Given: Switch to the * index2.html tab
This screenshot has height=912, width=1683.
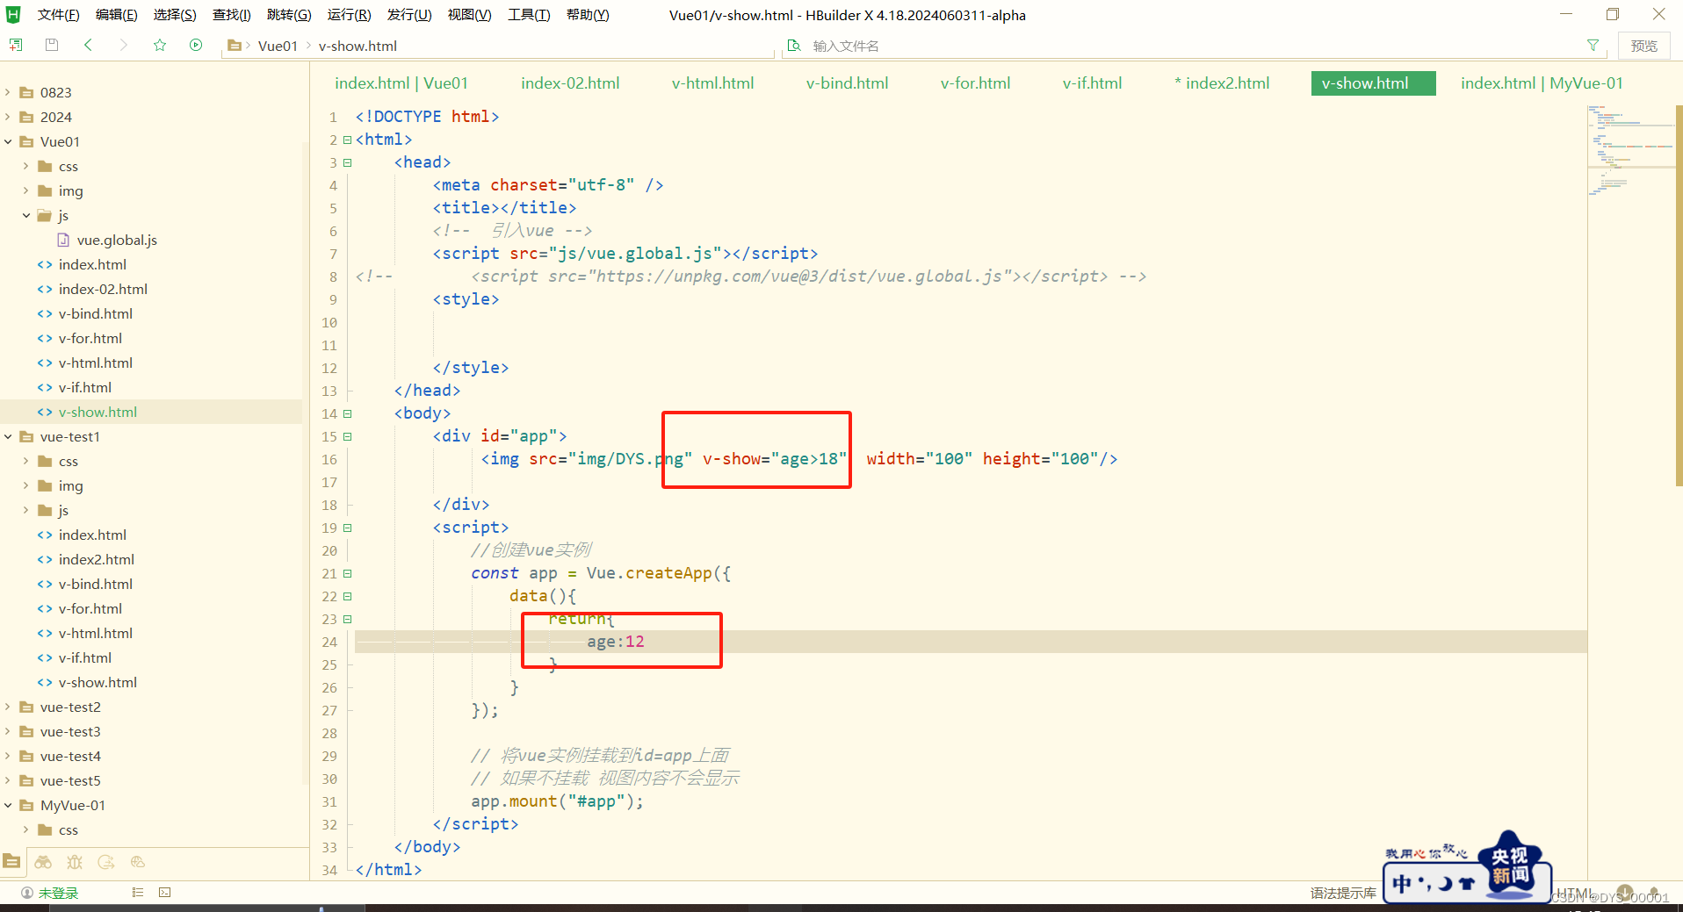Looking at the screenshot, I should coord(1222,83).
